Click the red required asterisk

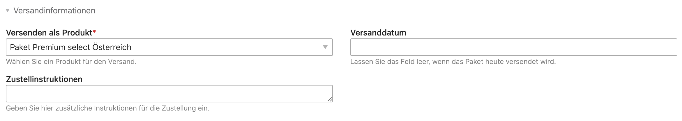click(94, 32)
